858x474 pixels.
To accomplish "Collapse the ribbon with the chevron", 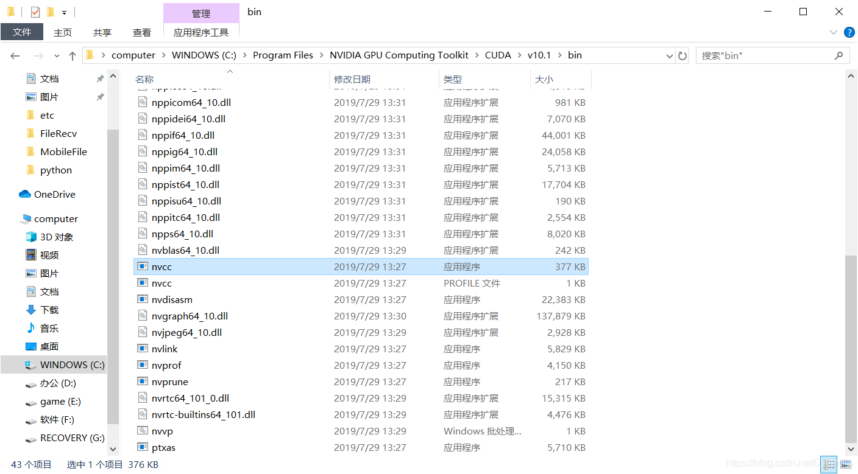I will coord(834,32).
